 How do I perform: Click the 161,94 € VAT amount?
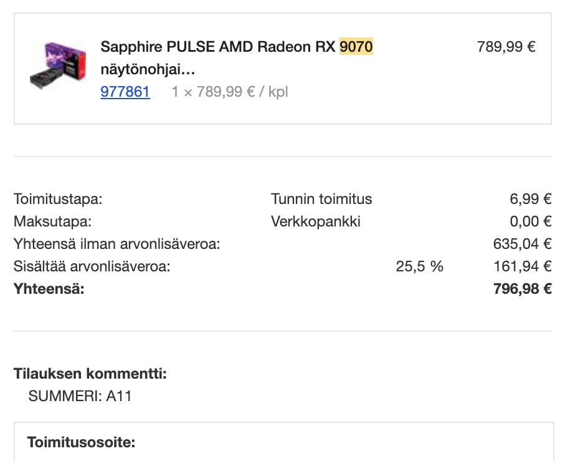523,266
